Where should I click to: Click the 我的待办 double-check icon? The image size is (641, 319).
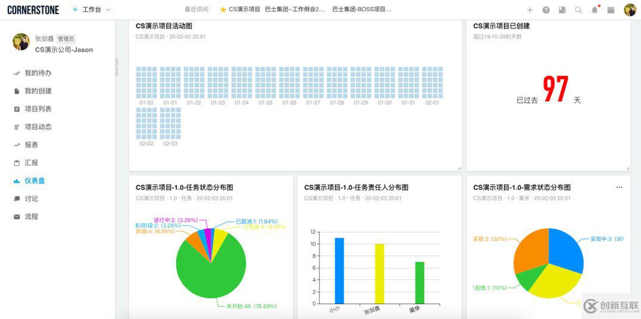pos(17,73)
